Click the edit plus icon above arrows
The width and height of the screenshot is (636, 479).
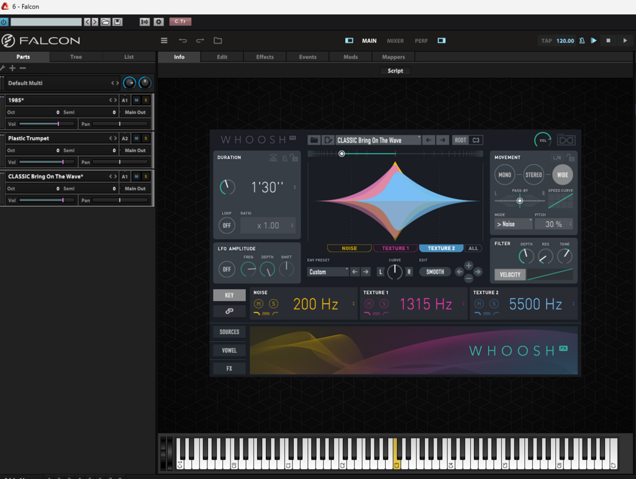468,266
